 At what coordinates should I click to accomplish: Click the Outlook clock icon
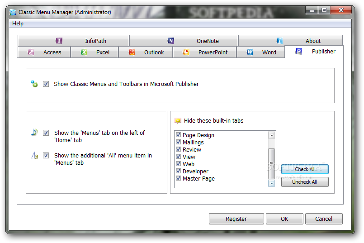(x=132, y=52)
